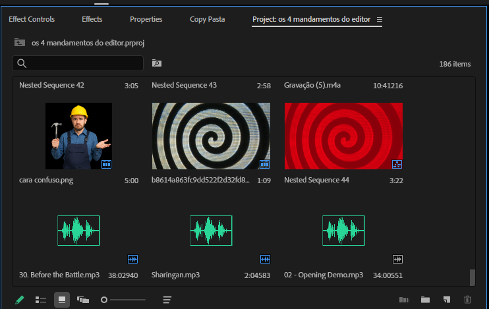Open the Properties tab
The height and width of the screenshot is (309, 489).
point(146,19)
